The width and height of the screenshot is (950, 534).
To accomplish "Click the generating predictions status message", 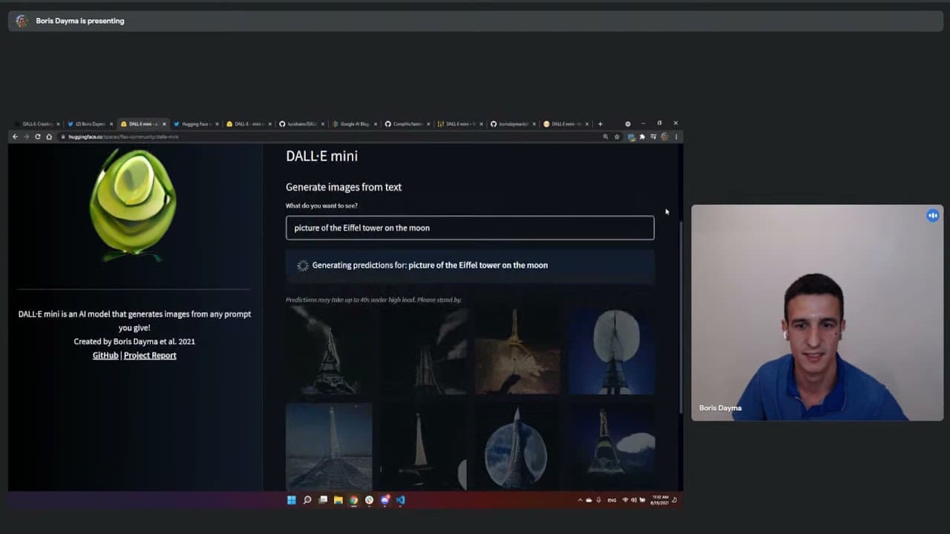I will 470,266.
